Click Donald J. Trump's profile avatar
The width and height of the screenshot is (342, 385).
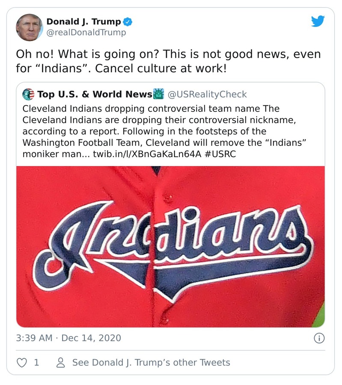pyautogui.click(x=29, y=26)
